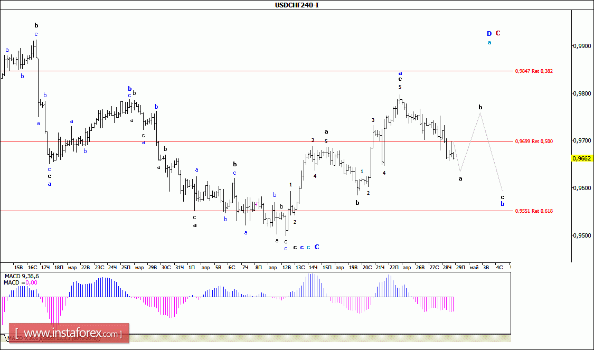This screenshot has width=594, height=350.
Task: Click the 23С date on time axis
Action: [x=99, y=268]
